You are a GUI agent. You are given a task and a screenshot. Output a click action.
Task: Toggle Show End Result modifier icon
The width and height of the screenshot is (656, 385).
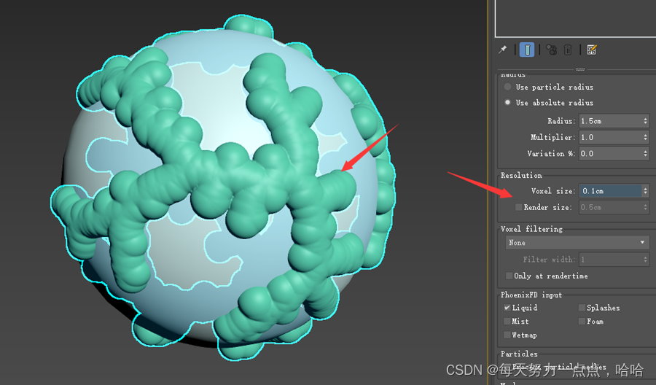(527, 50)
